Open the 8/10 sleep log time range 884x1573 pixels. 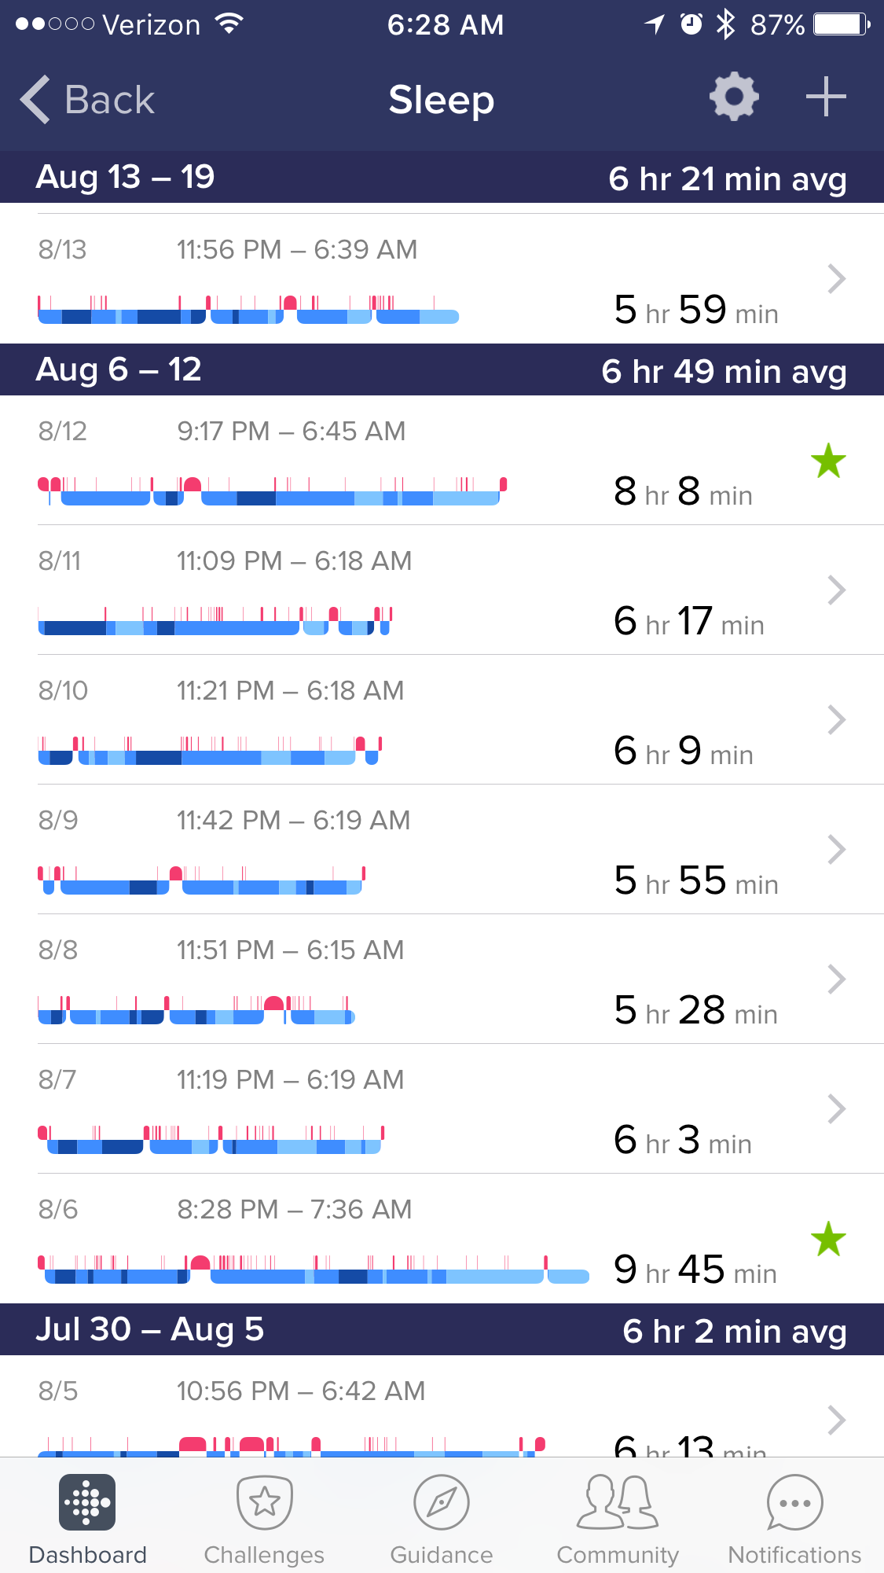click(290, 691)
